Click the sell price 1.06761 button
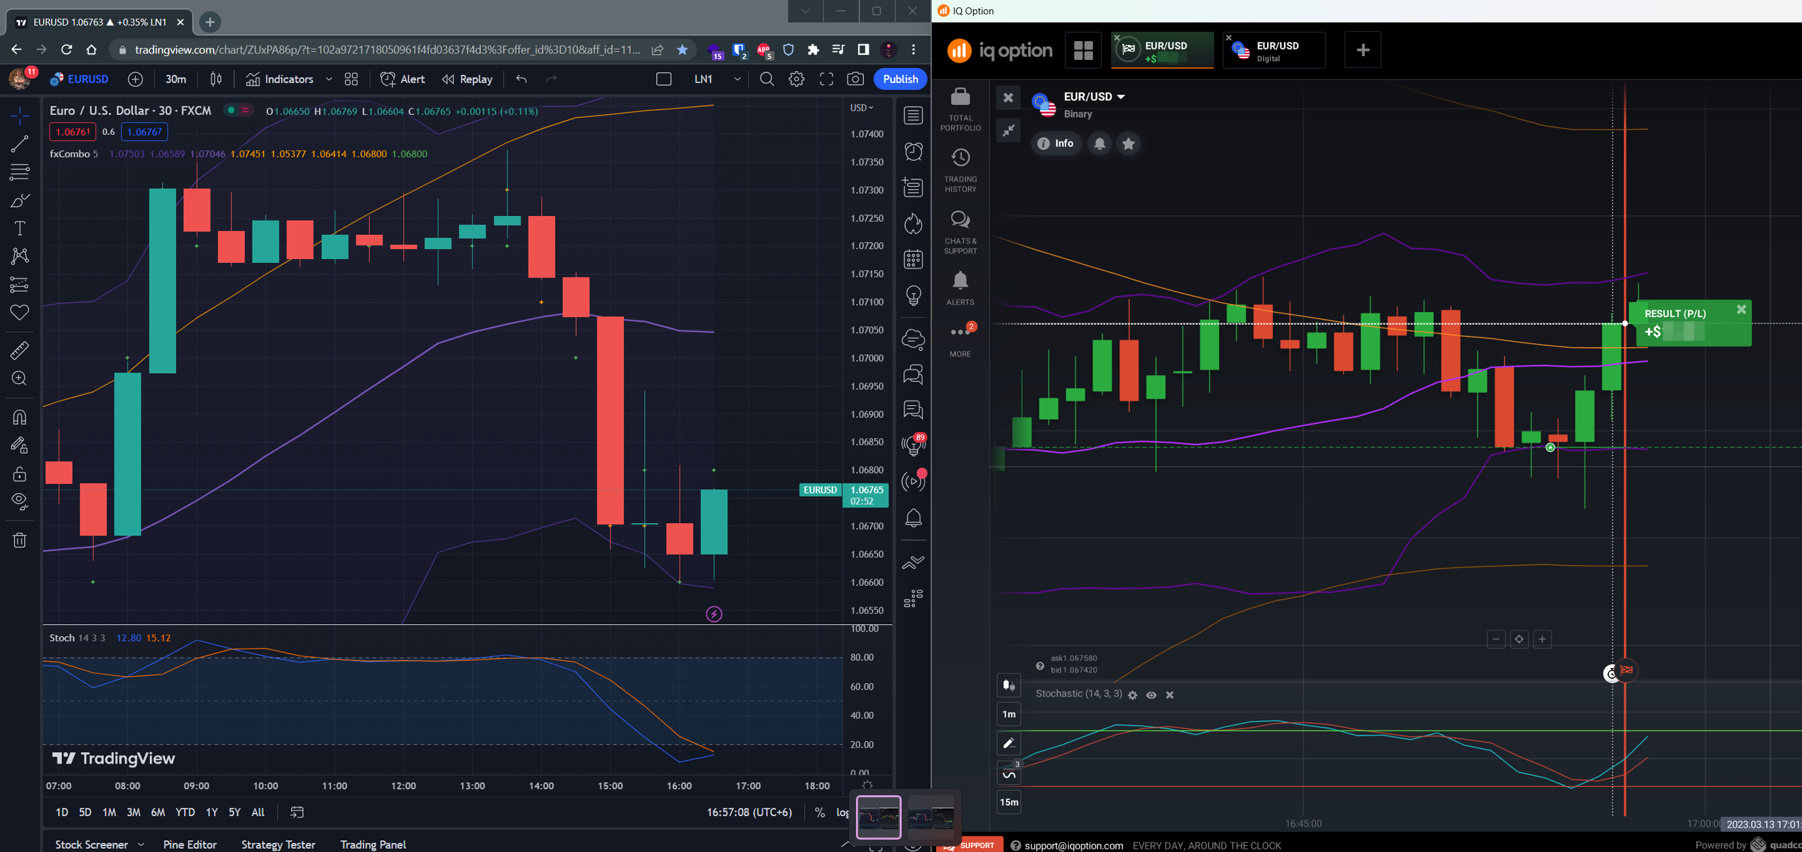This screenshot has height=852, width=1802. point(73,132)
